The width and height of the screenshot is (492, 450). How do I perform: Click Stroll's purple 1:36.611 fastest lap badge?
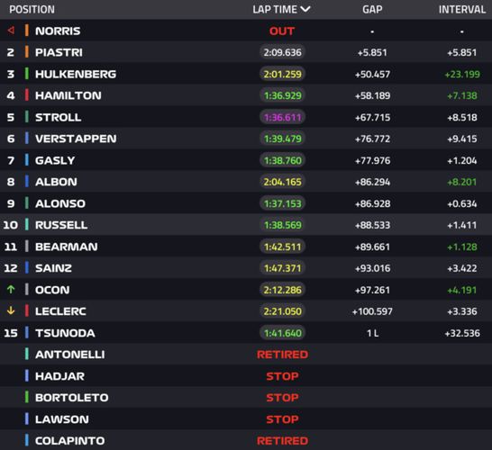[x=282, y=117]
